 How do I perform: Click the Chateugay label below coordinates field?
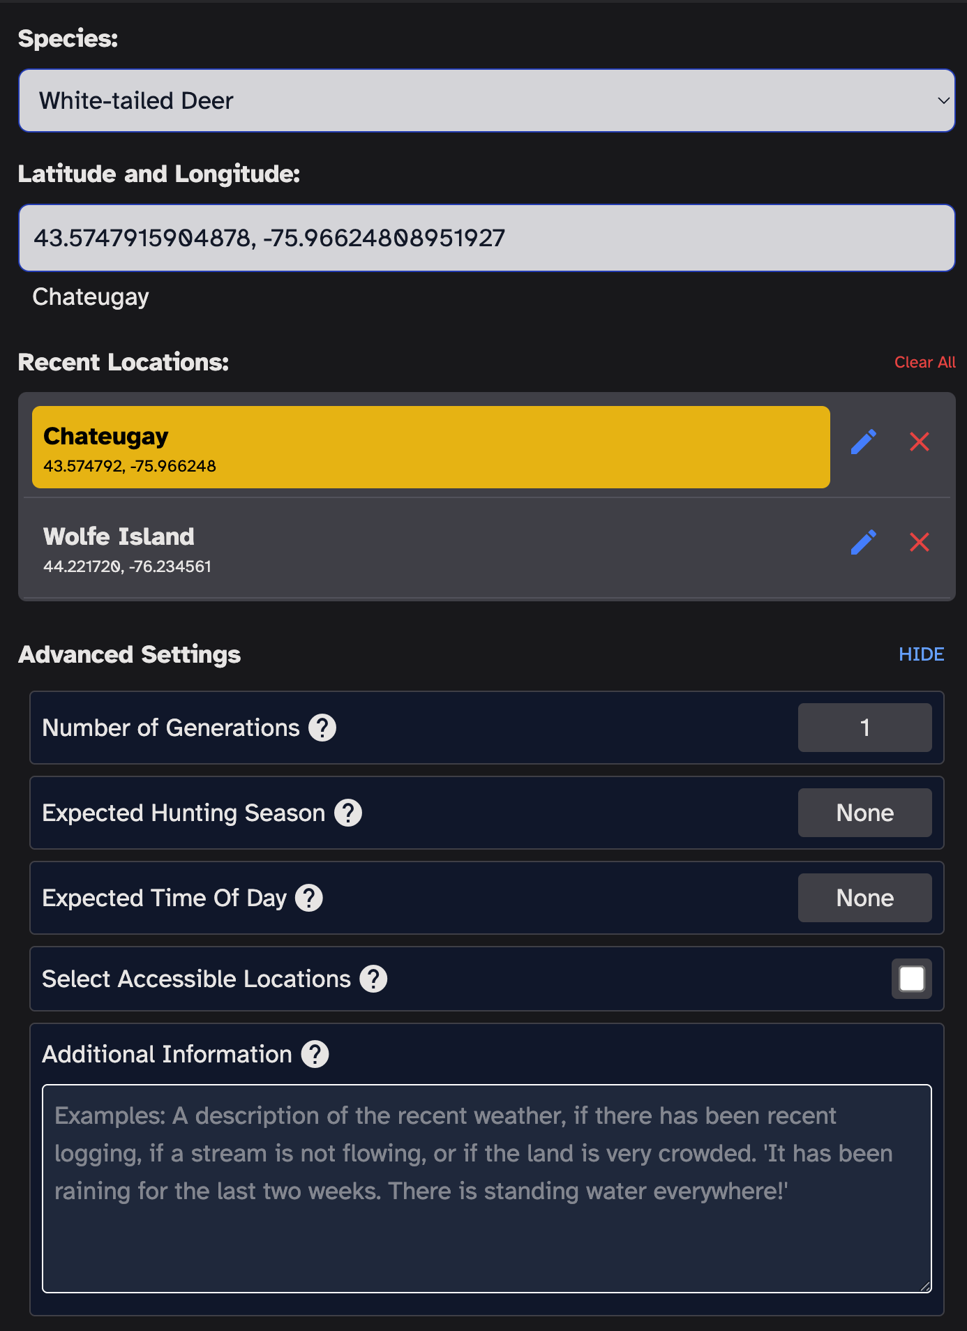point(91,297)
